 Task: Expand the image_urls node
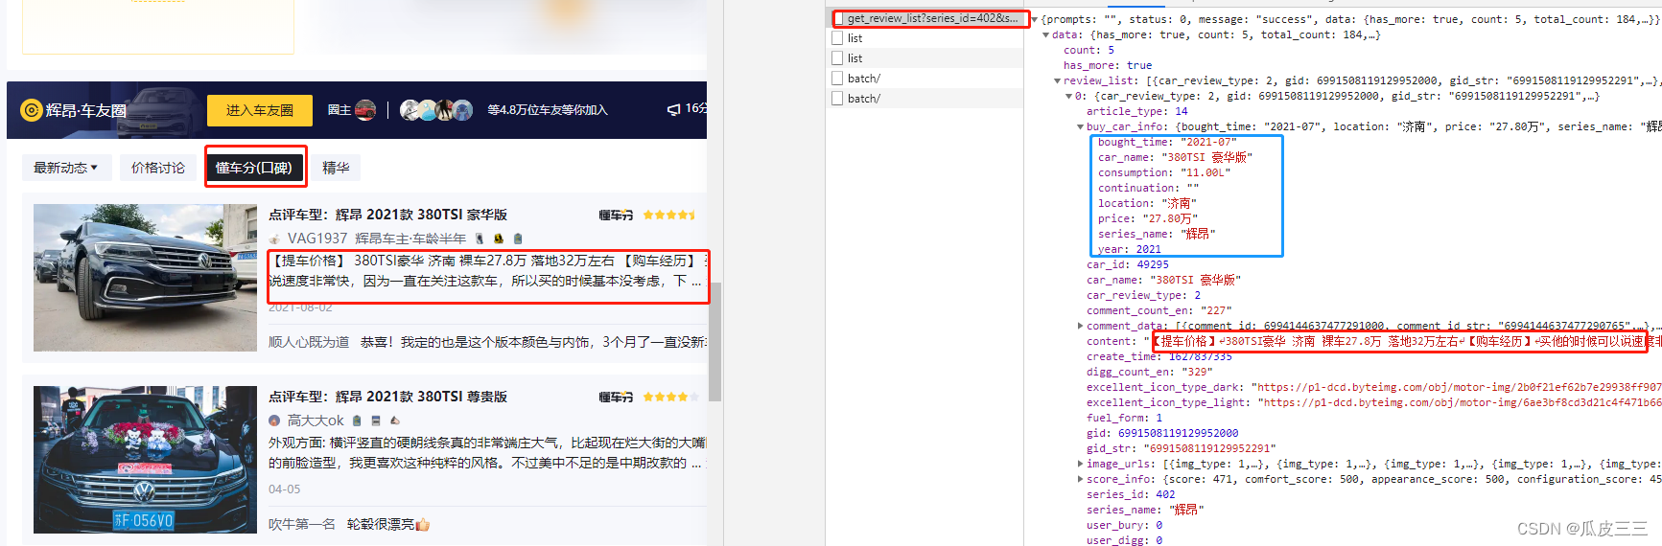point(1081,464)
